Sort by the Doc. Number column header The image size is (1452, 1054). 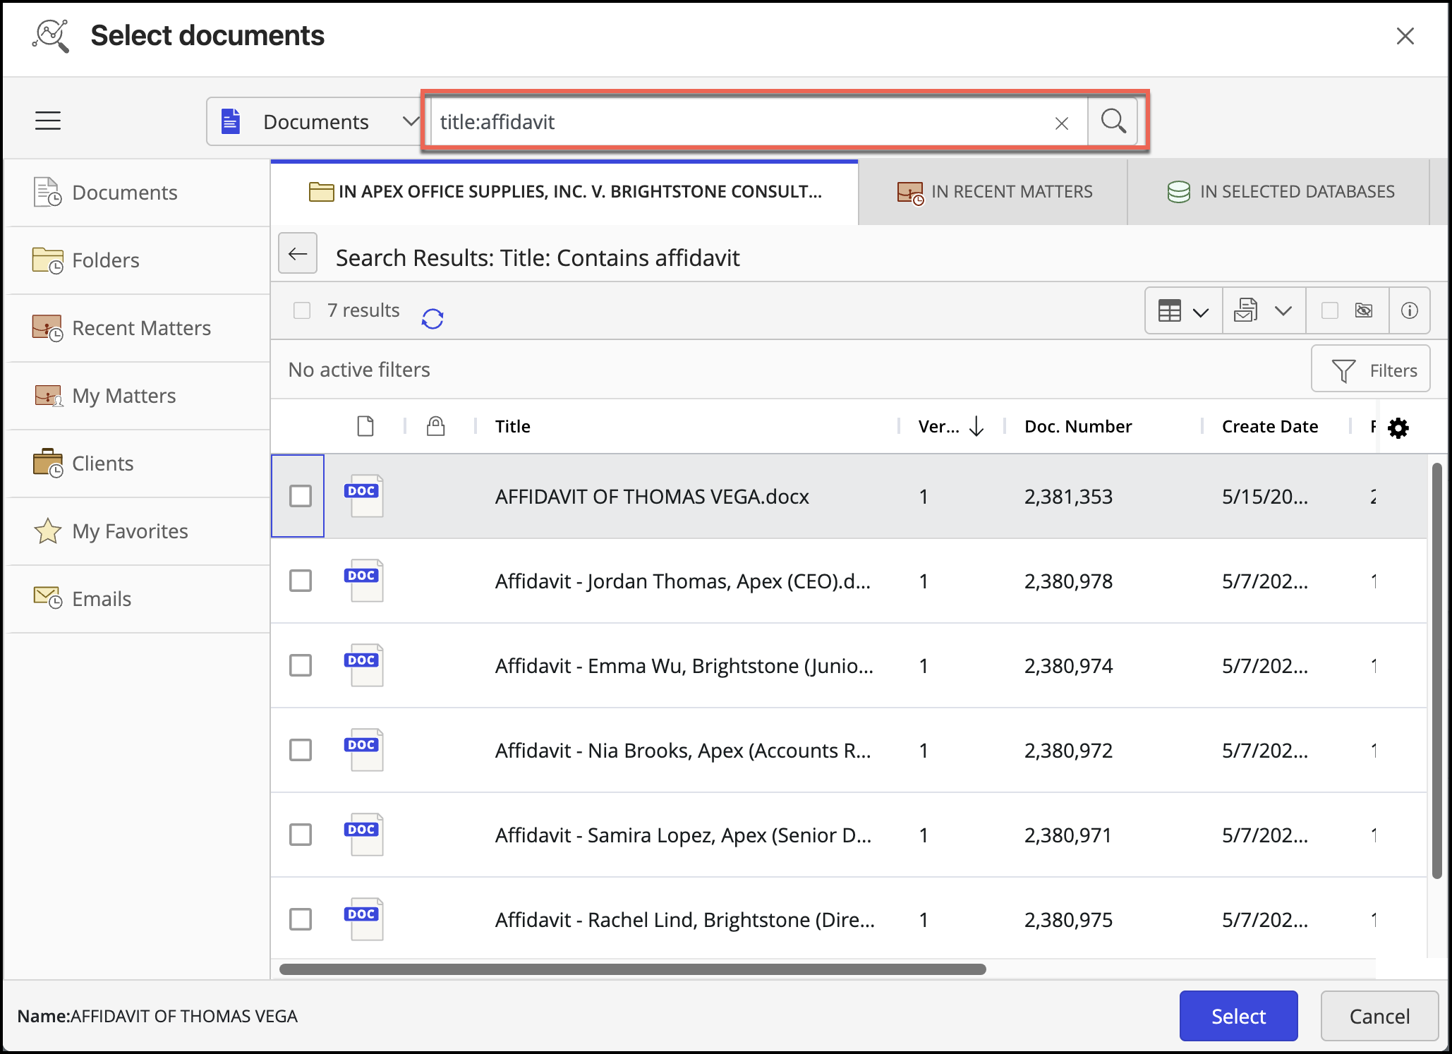[x=1077, y=427]
